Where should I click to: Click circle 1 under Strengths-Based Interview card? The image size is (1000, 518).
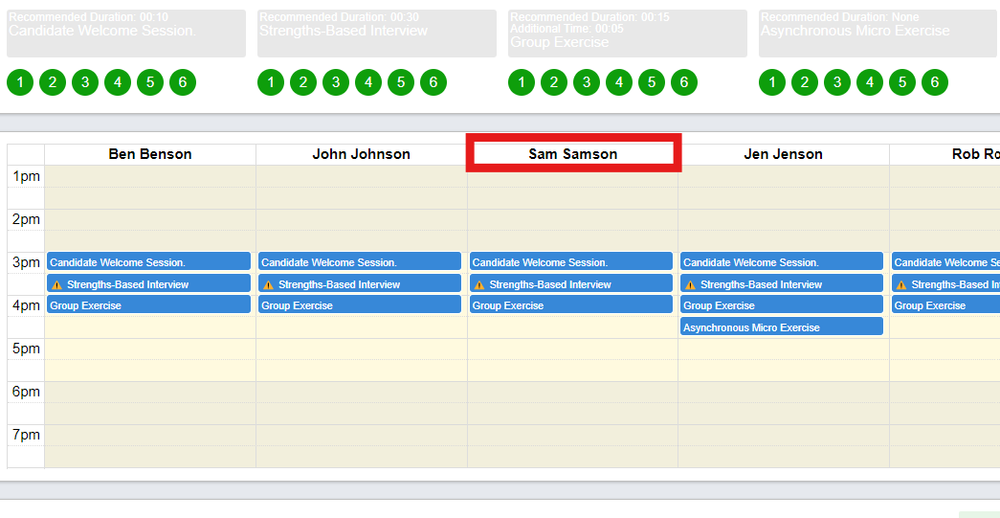coord(271,82)
